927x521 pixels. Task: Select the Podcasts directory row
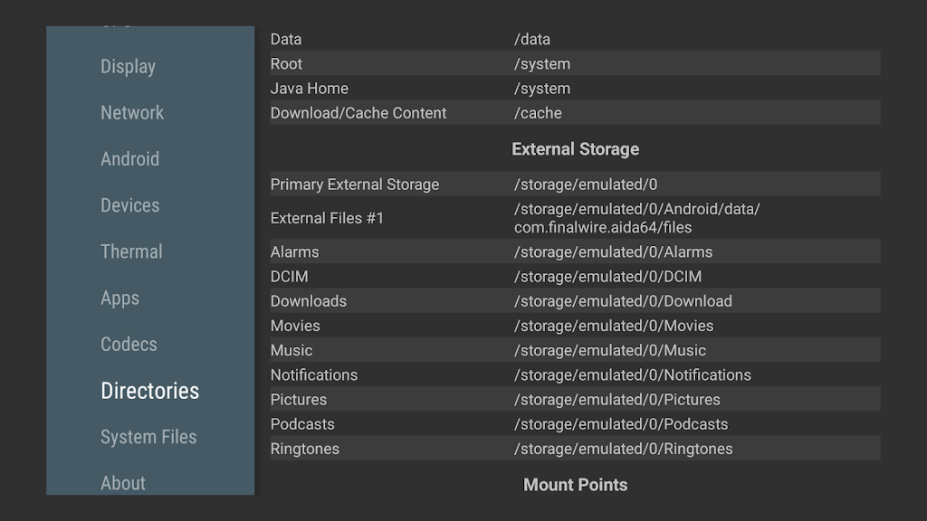pos(575,424)
